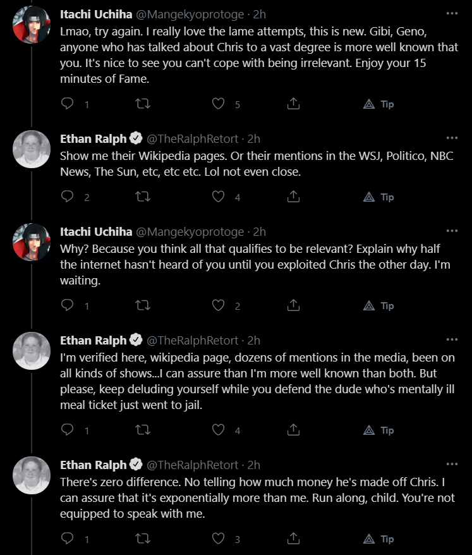Share the 'Show me their Wikipedia pages' tweet

pyautogui.click(x=293, y=197)
